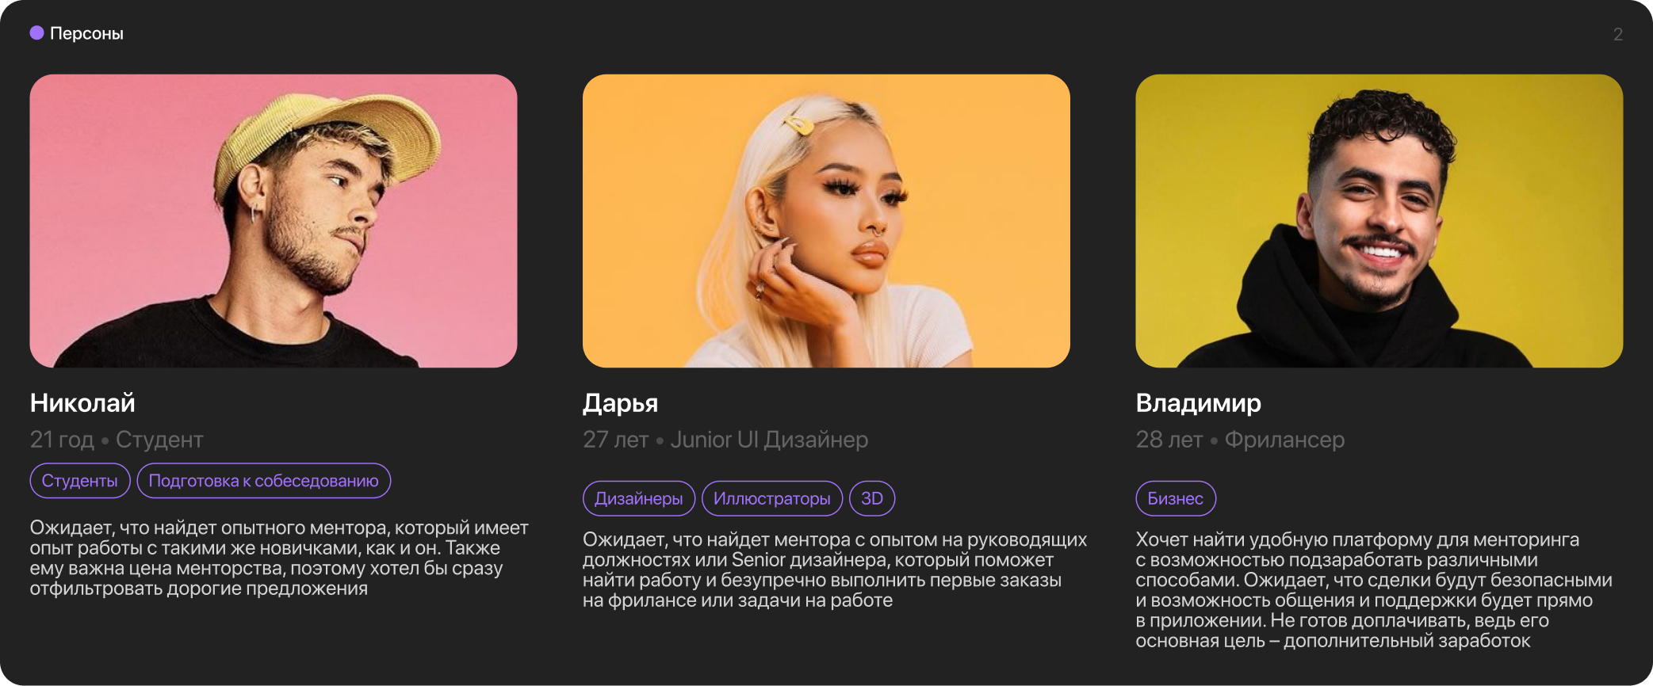
Task: Open Владимир's portrait photo
Action: tap(1379, 221)
